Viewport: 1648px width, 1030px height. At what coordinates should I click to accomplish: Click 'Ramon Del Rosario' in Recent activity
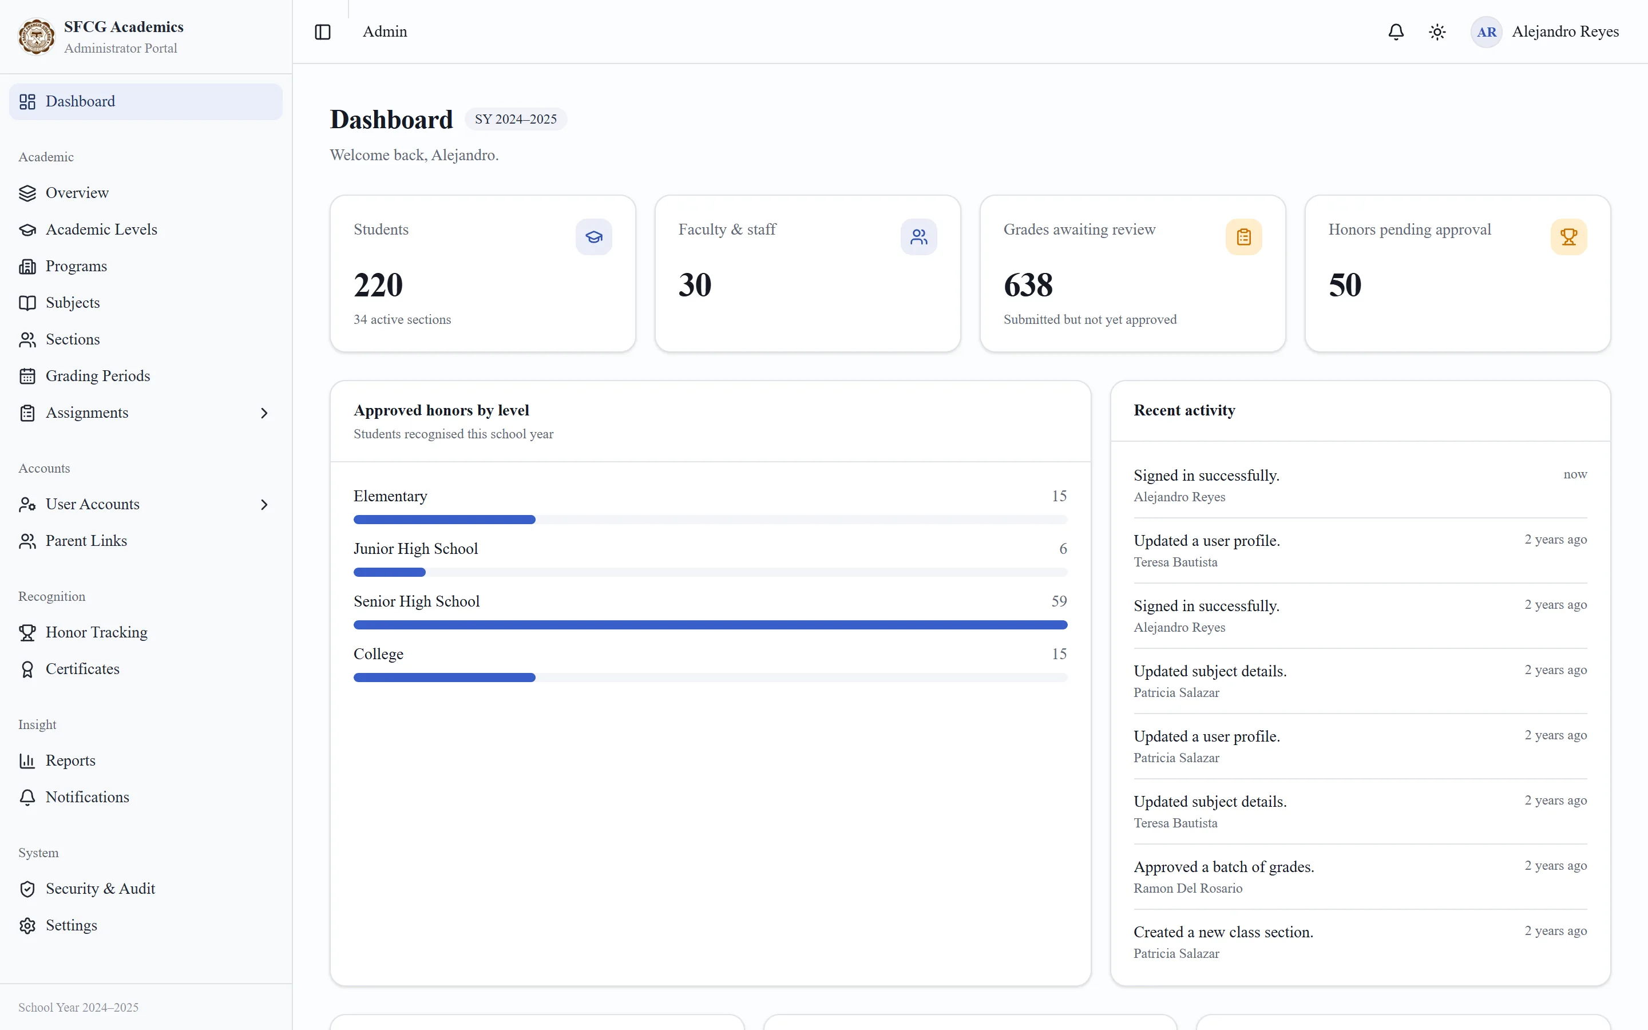click(x=1188, y=888)
